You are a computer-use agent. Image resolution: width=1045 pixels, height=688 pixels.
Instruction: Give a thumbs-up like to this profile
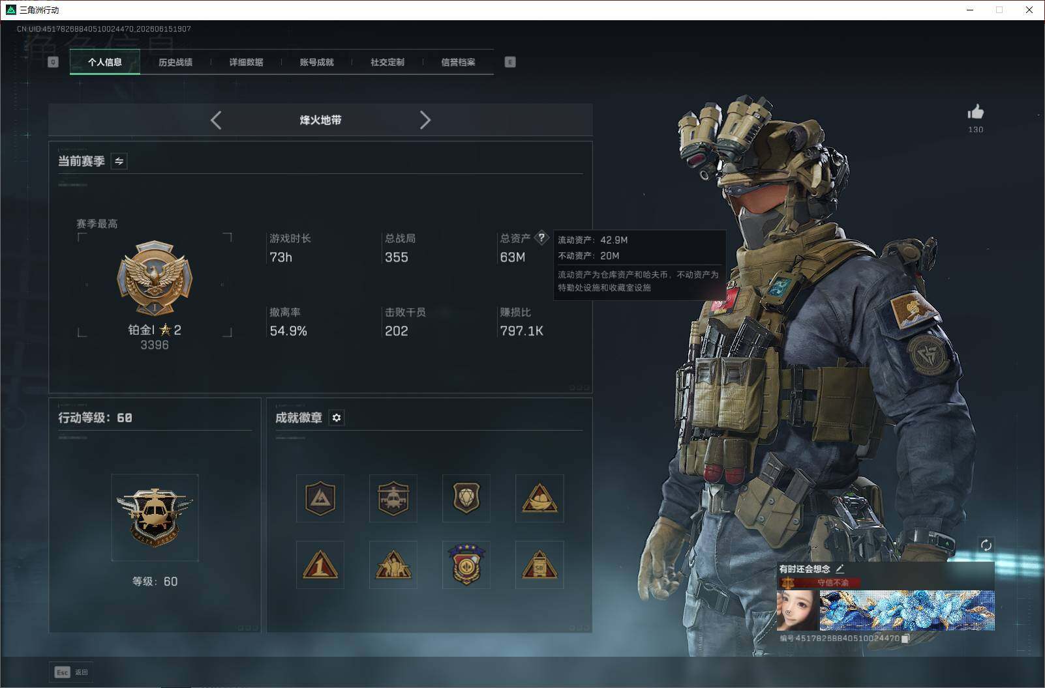click(976, 111)
